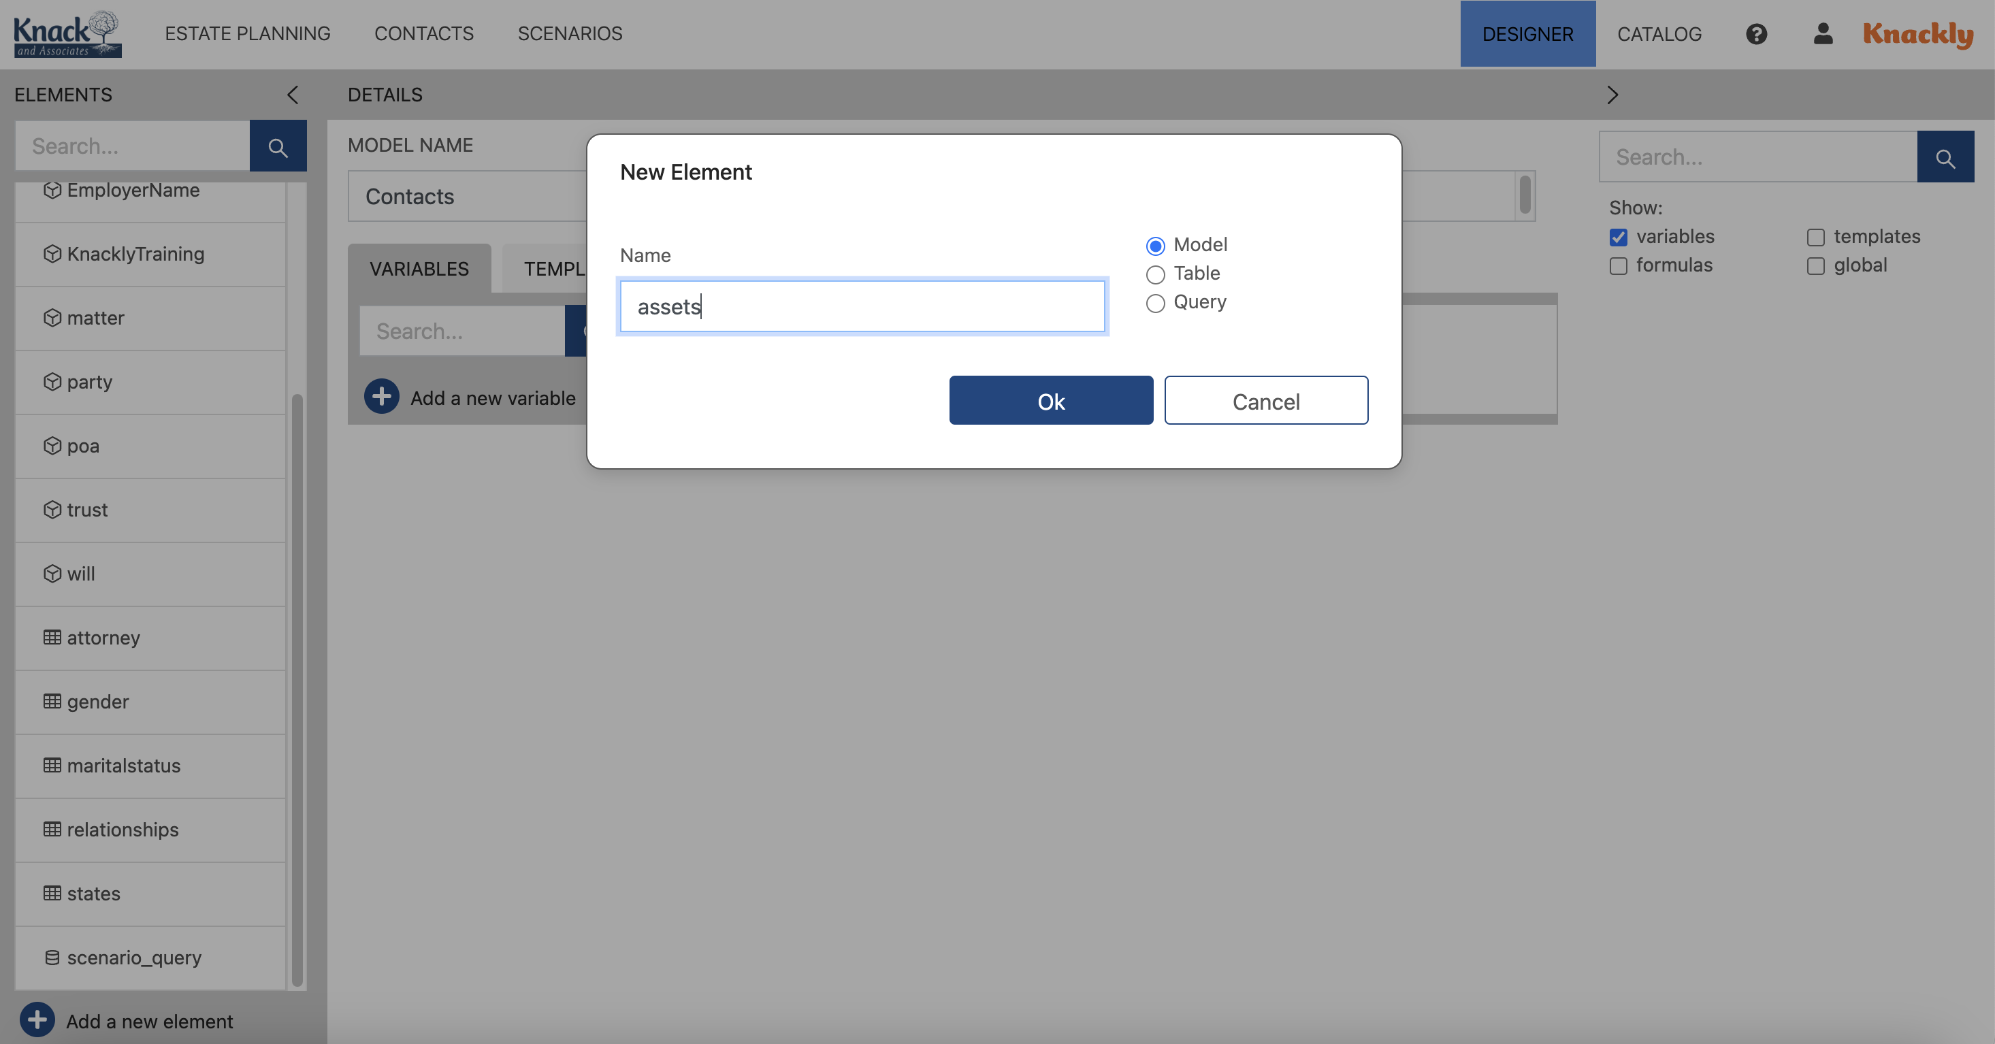Click the cube icon next to the trust model
The height and width of the screenshot is (1044, 1995).
[x=51, y=510]
